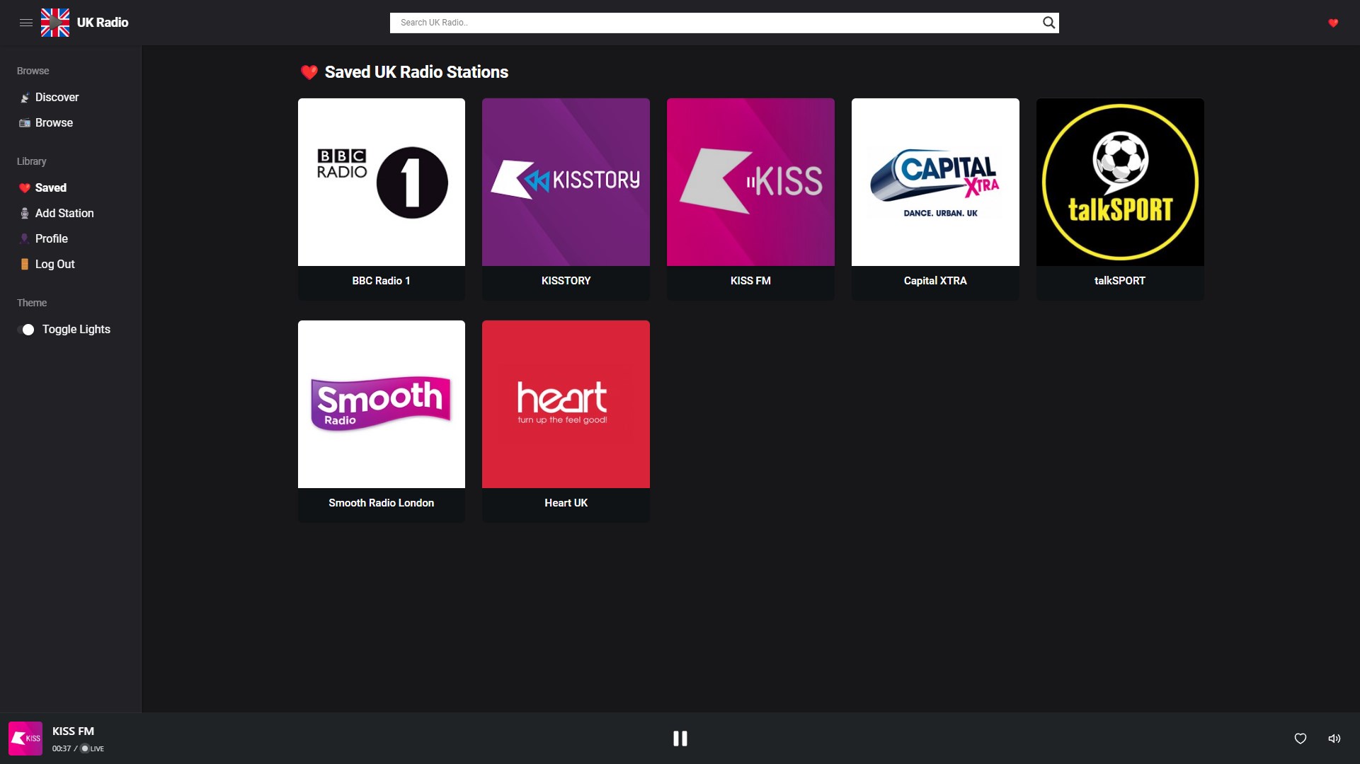The height and width of the screenshot is (764, 1360).
Task: Open Discover in the sidebar
Action: click(x=57, y=98)
